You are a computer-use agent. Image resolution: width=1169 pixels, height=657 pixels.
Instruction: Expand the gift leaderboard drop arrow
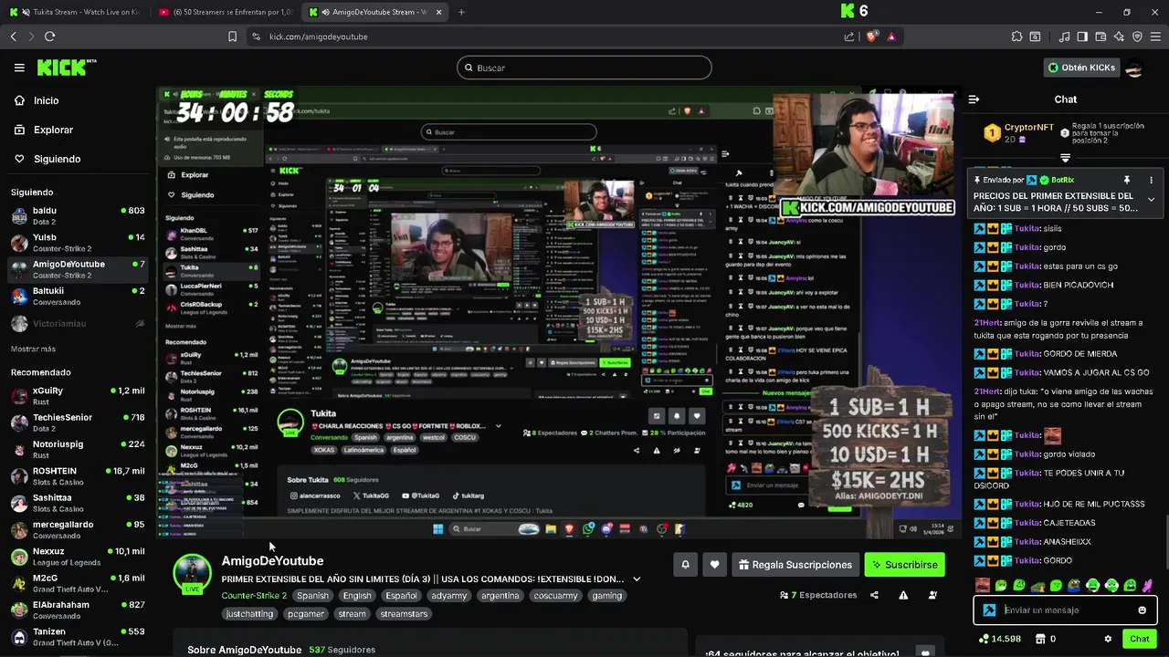point(1065,158)
